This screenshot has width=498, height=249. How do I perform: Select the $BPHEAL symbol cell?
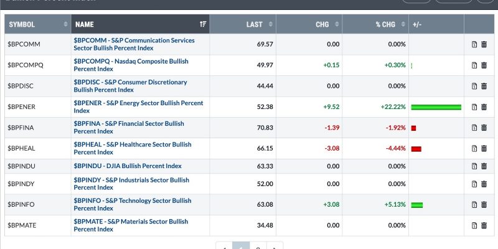click(38, 148)
